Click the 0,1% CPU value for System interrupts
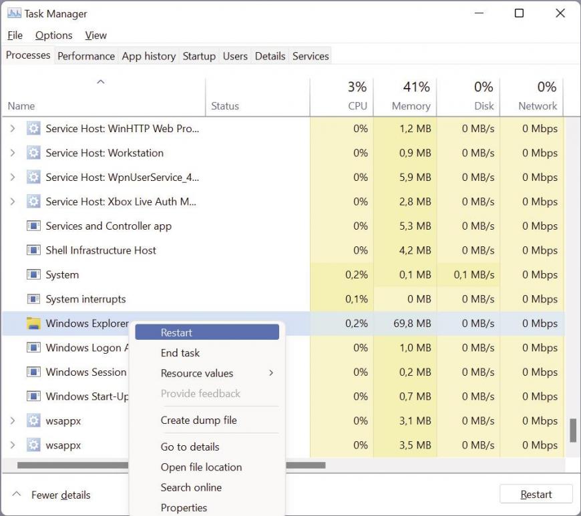Image resolution: width=581 pixels, height=516 pixels. tap(357, 299)
